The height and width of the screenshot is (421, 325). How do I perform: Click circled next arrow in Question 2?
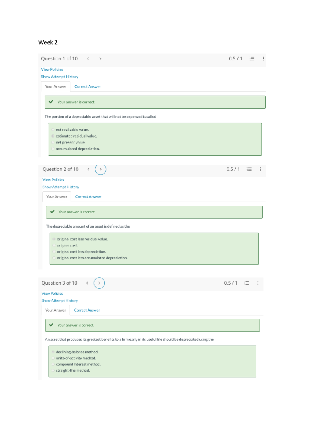100,169
